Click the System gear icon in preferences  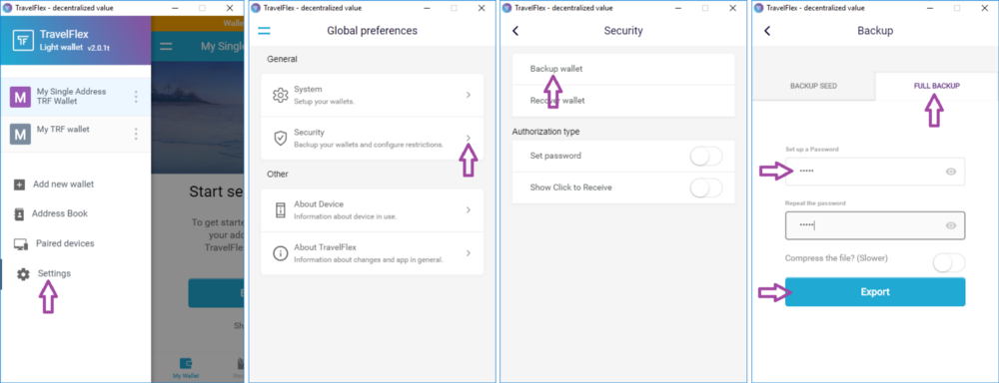[x=281, y=96]
